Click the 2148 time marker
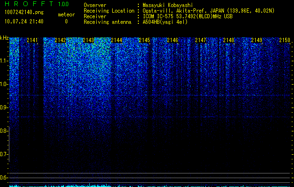 tap(229, 40)
